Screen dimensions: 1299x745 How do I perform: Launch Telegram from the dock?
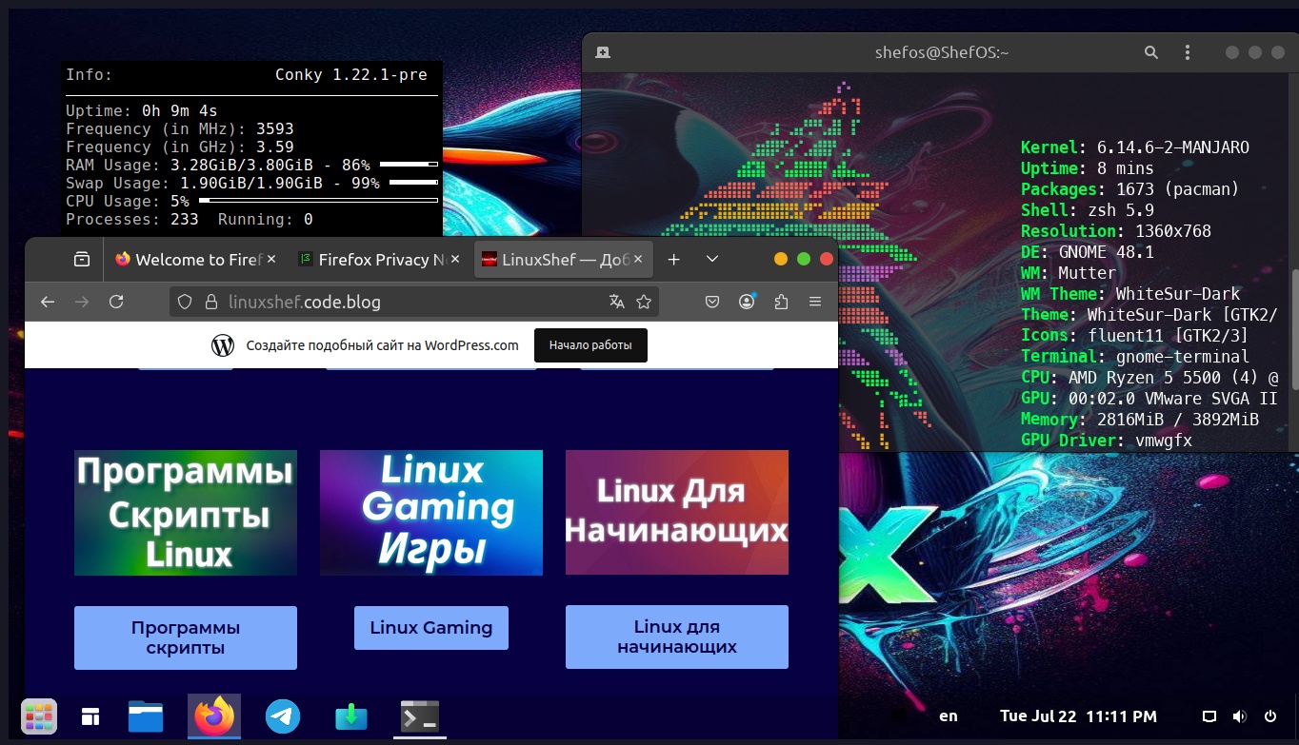[283, 716]
